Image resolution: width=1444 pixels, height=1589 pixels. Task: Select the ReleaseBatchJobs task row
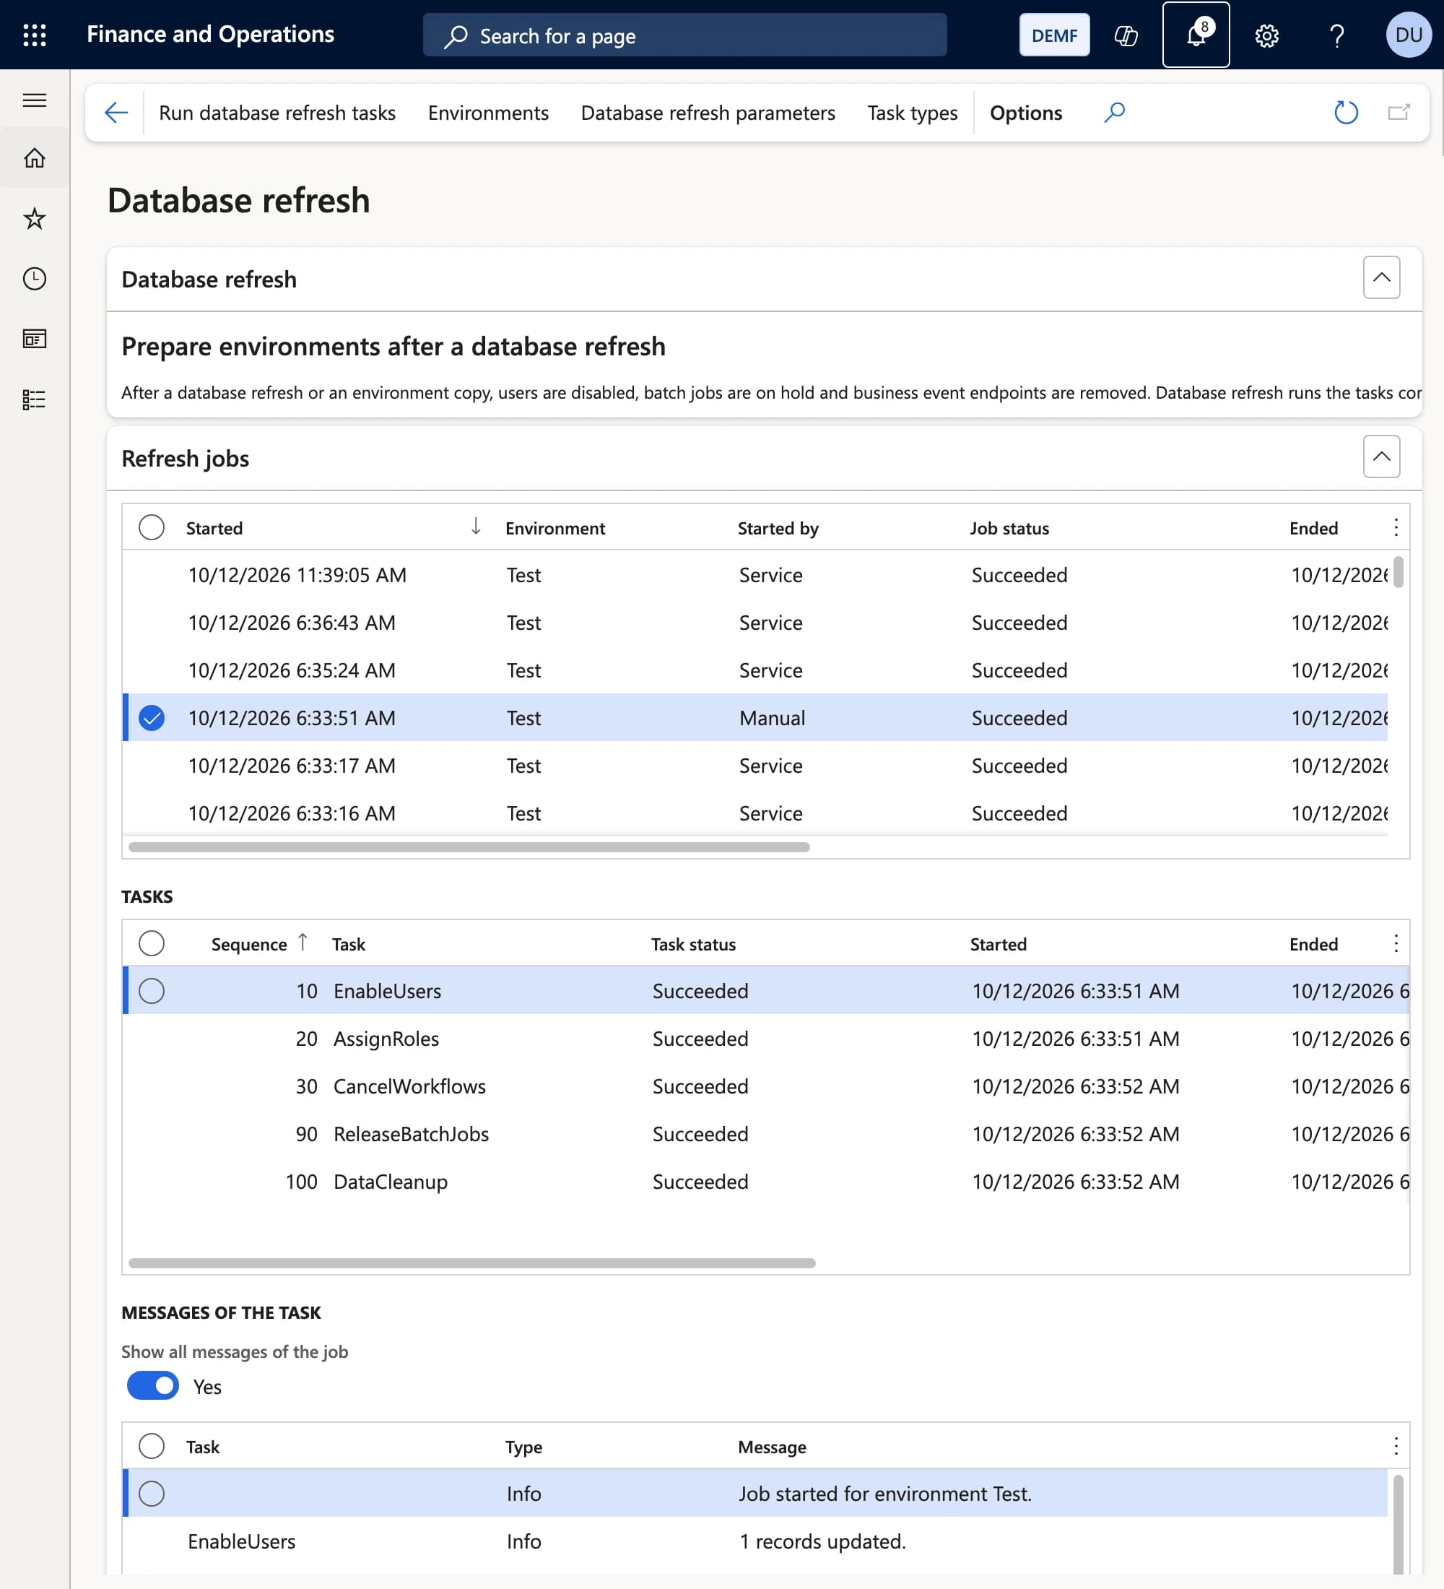(766, 1133)
